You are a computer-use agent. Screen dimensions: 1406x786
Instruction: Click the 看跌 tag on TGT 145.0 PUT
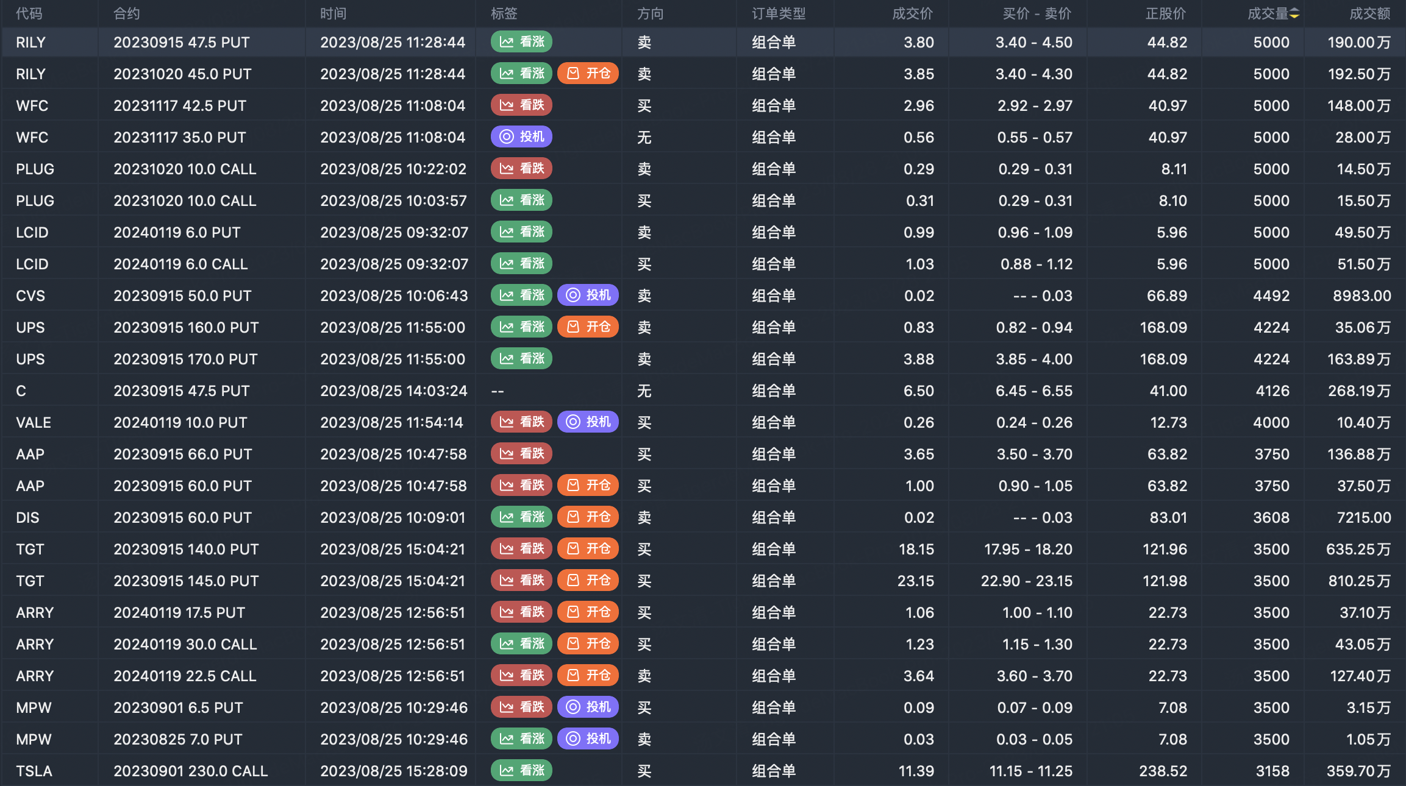pyautogui.click(x=521, y=581)
